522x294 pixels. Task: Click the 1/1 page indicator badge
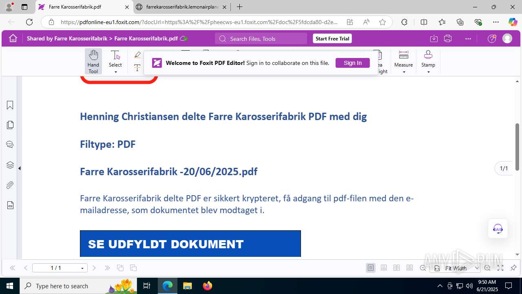(x=504, y=168)
